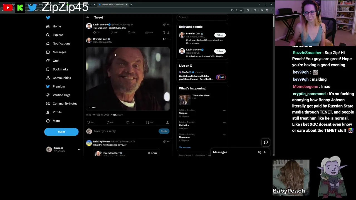Click the Profile person icon
The width and height of the screenshot is (356, 200).
point(48,112)
